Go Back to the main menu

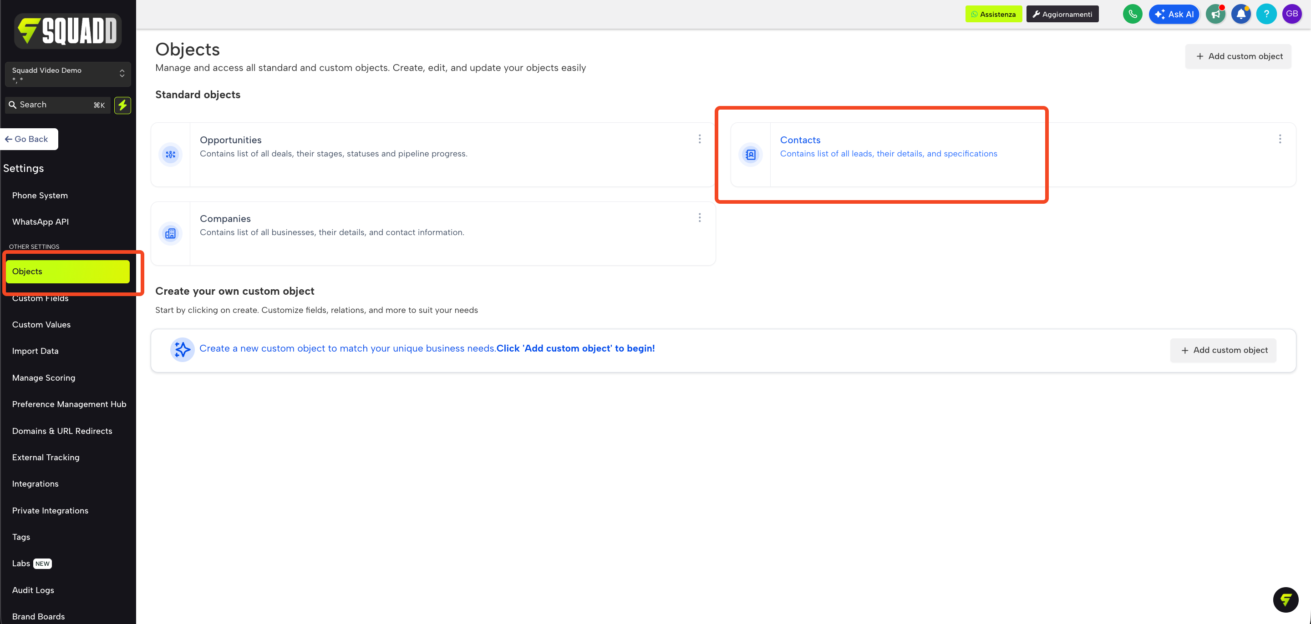(29, 139)
